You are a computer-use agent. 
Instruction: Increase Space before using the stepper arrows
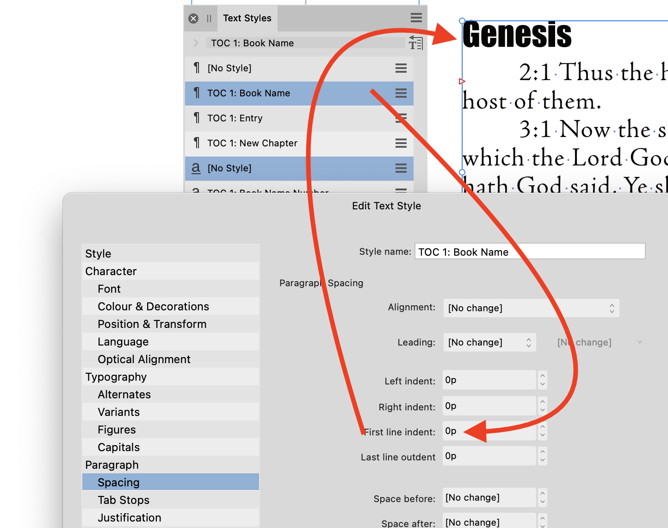pos(542,495)
